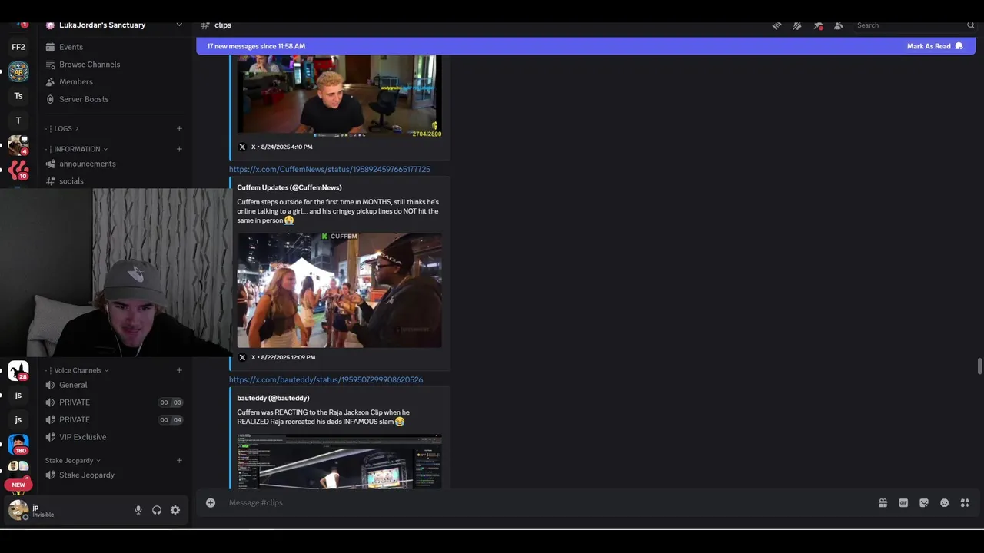Open CuffemNews status link

[x=329, y=169]
